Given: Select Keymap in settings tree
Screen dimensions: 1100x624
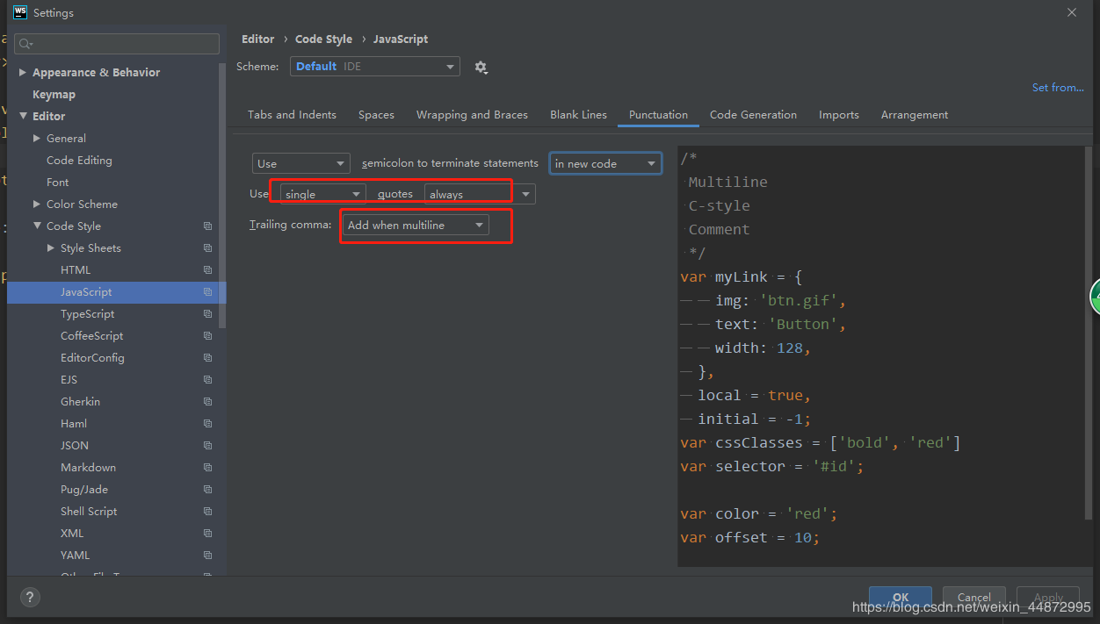Looking at the screenshot, I should 54,95.
